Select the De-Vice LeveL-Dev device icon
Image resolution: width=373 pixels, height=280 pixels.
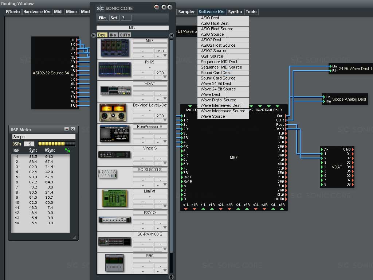click(113, 113)
